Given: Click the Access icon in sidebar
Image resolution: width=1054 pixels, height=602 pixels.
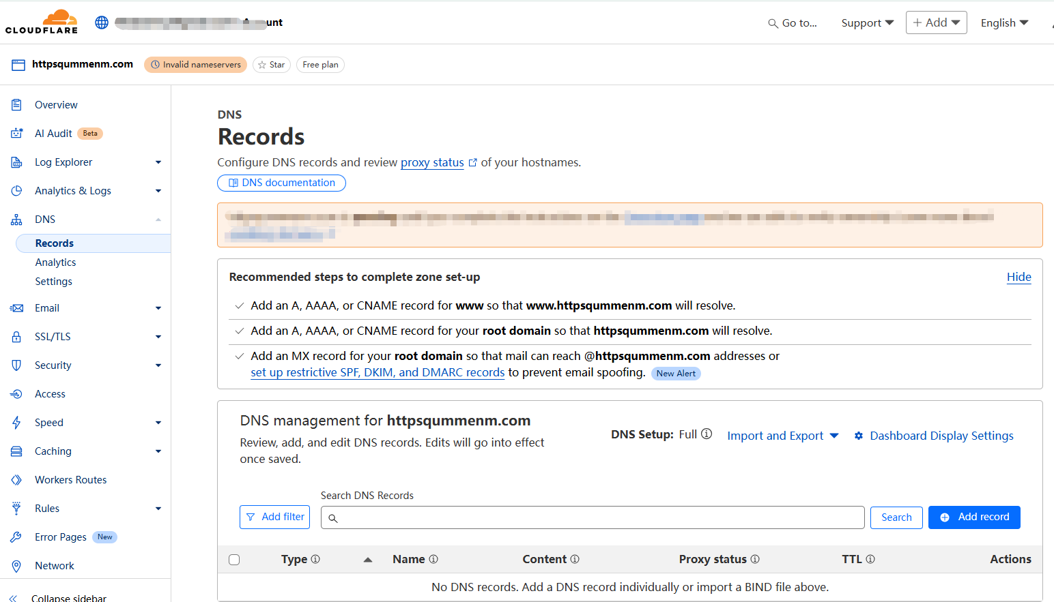Looking at the screenshot, I should click(x=16, y=394).
